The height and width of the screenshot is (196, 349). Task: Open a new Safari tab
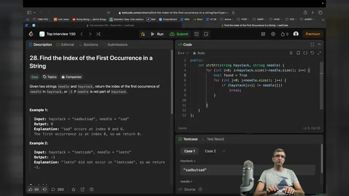(312, 13)
